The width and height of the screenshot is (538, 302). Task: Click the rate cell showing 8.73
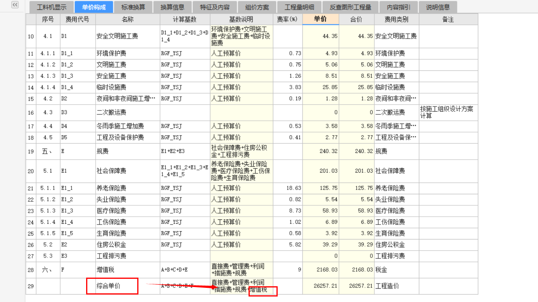click(x=287, y=211)
